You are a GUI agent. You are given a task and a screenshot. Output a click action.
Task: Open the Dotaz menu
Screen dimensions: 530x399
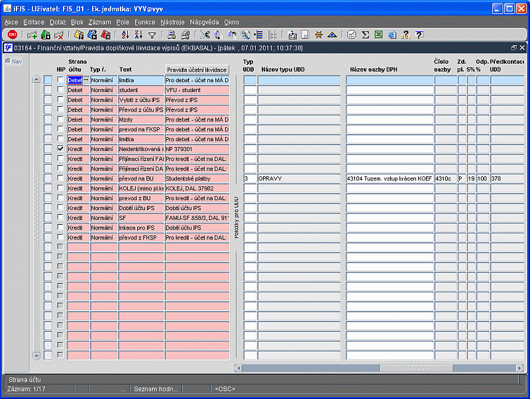coord(58,23)
